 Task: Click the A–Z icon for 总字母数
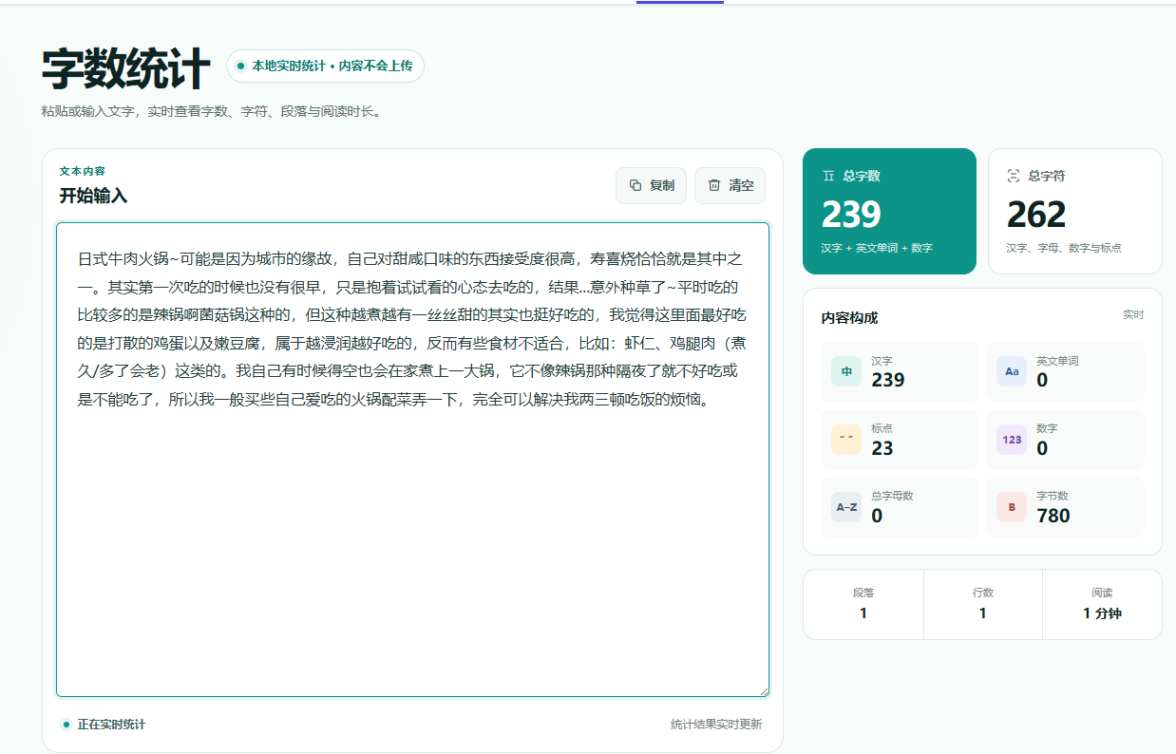click(x=846, y=506)
